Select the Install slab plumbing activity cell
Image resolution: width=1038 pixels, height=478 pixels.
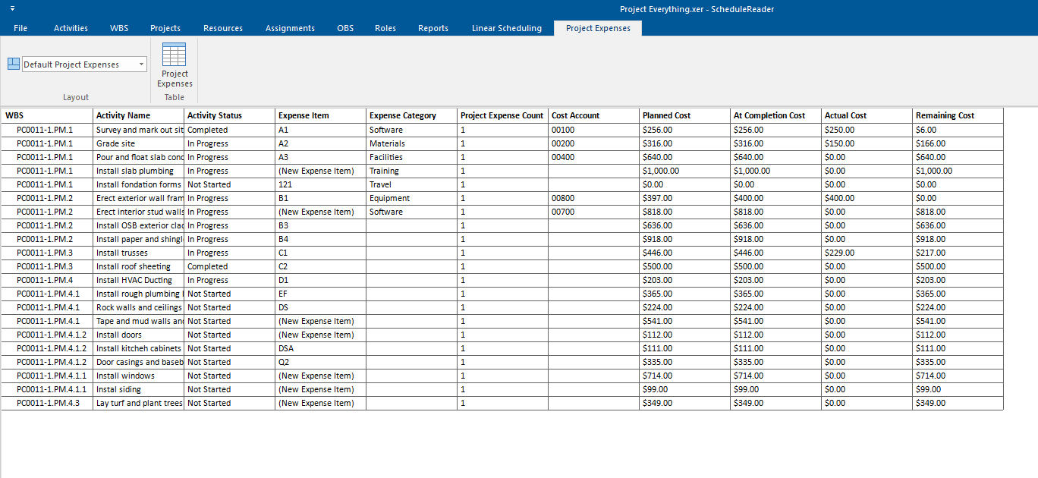139,171
